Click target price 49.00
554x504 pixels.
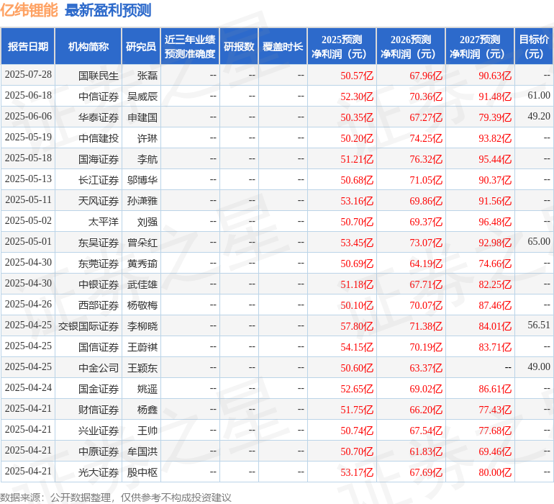(539, 366)
